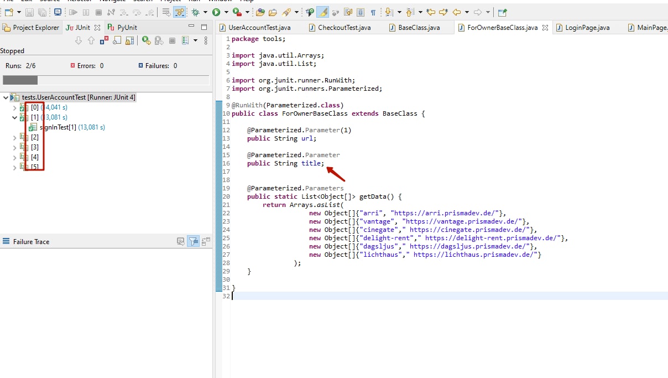
Task: Toggle Mark Occurrences highlighter button
Action: coord(323,12)
